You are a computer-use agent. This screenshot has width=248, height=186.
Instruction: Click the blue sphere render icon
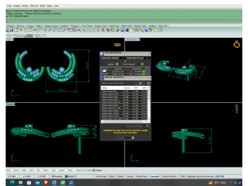coord(127,30)
